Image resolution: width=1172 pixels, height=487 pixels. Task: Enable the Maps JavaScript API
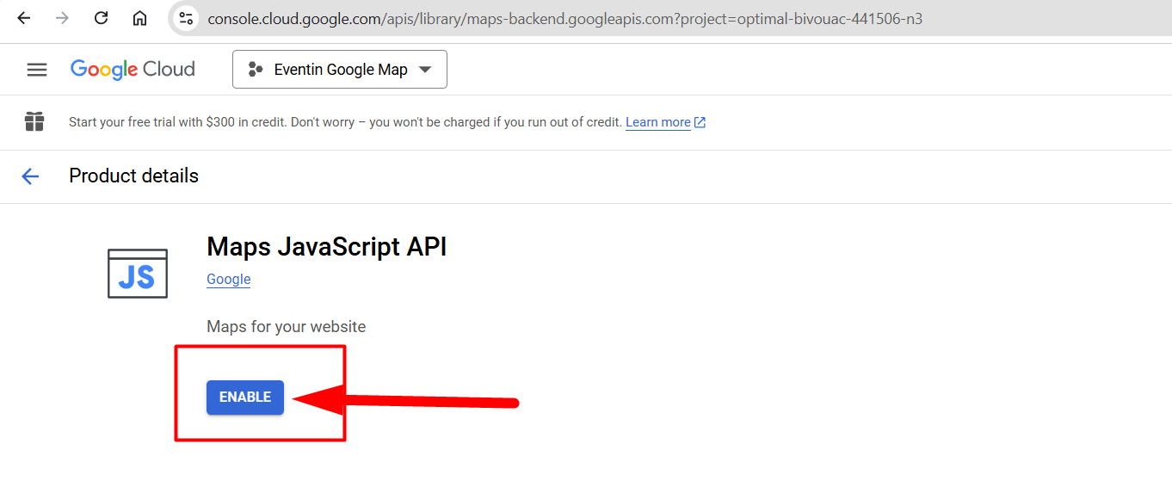point(245,398)
